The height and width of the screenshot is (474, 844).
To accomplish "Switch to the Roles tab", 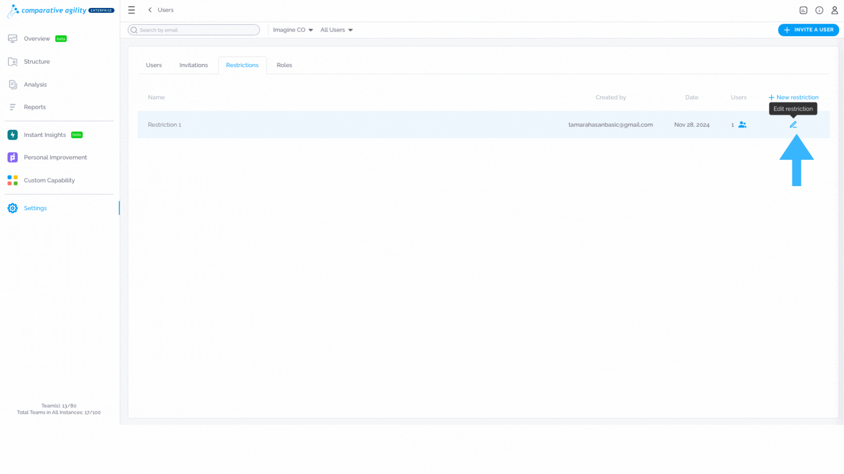I will 284,65.
